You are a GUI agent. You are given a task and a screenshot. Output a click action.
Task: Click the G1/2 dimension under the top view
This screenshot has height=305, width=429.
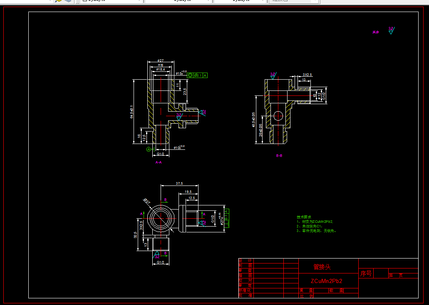coord(160,262)
